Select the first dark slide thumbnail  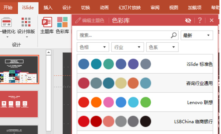click(x=19, y=70)
